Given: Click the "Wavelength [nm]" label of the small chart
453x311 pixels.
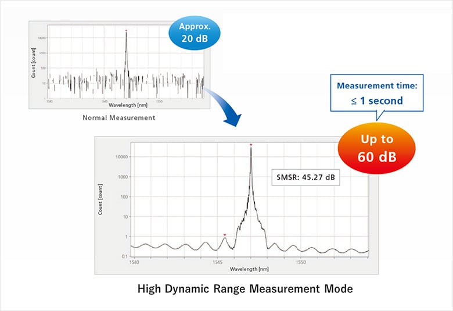Looking at the screenshot, I should pos(126,106).
